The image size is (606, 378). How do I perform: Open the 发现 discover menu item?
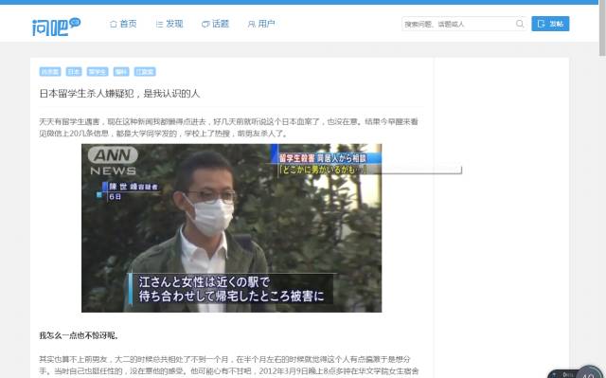169,24
